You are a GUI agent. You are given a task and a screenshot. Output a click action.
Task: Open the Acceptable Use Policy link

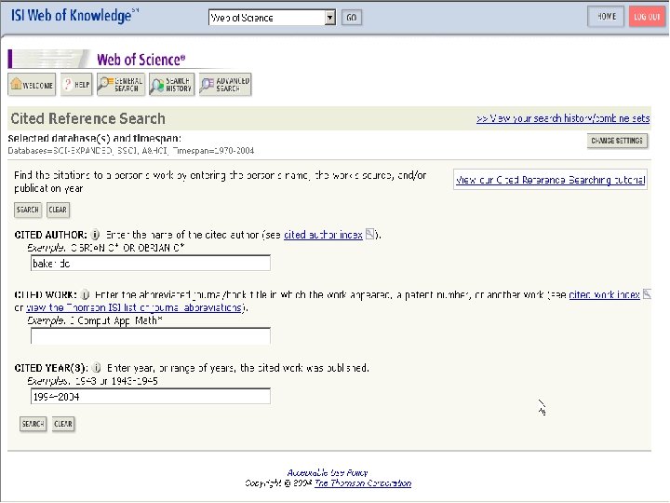(x=328, y=472)
